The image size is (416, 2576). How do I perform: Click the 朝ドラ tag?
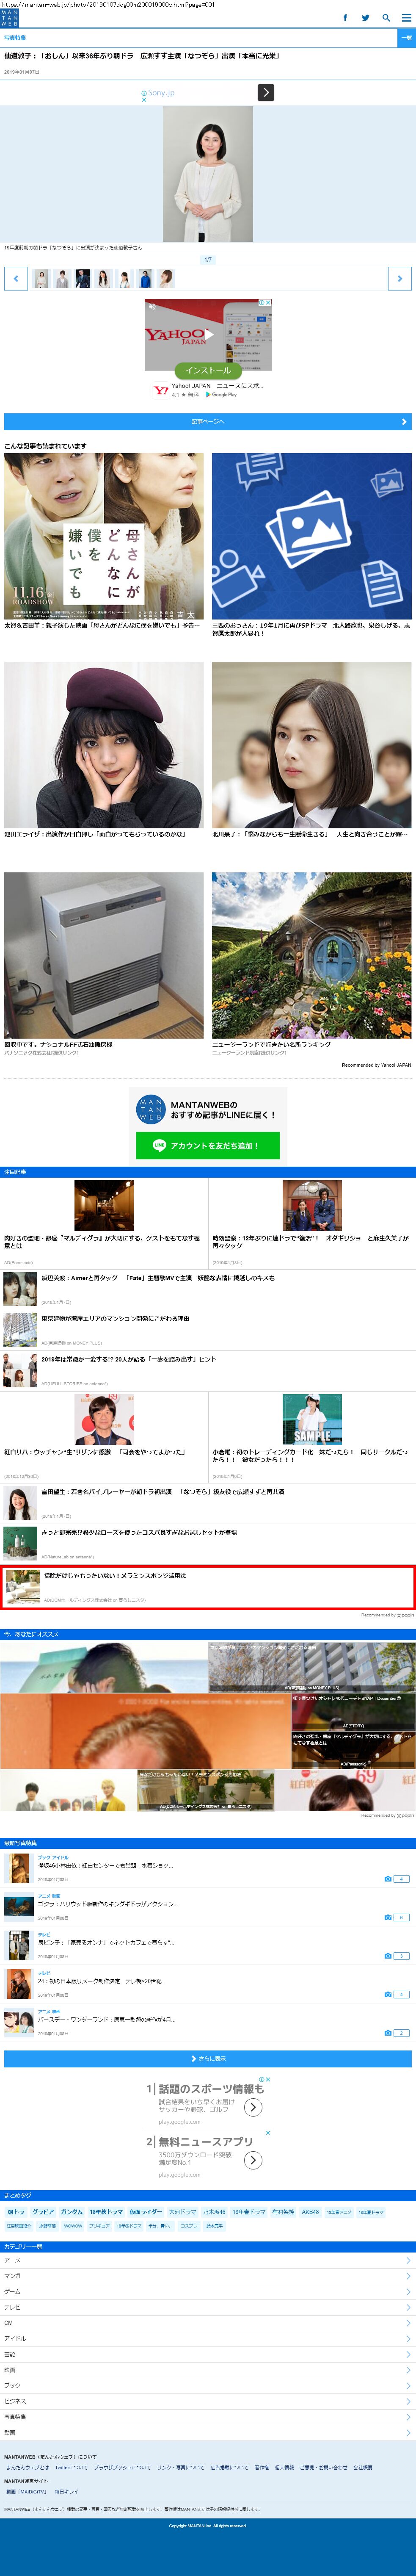(x=16, y=2212)
